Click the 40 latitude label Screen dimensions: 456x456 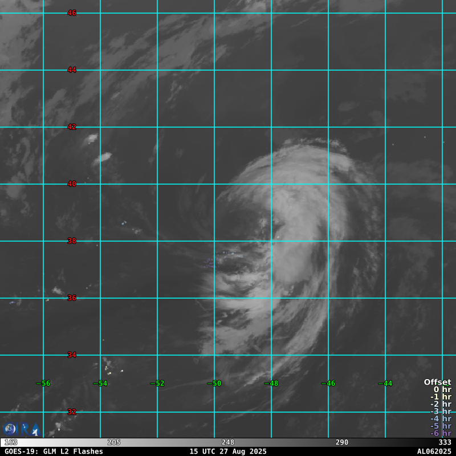pos(72,184)
